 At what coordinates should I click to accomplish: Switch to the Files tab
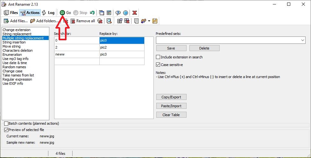11,13
